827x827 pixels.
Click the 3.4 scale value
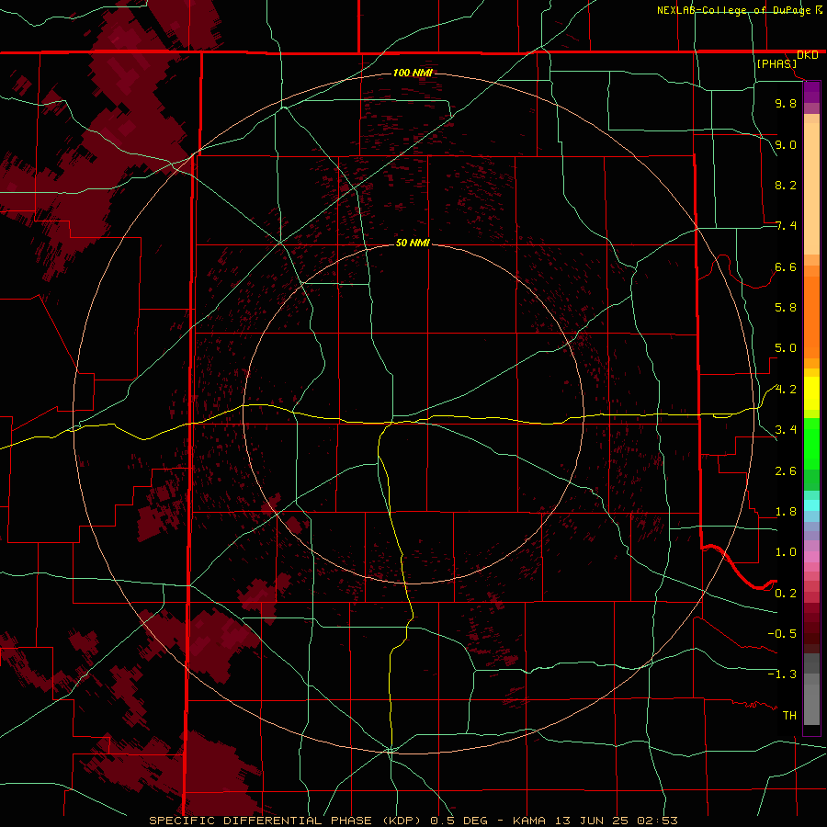click(786, 430)
